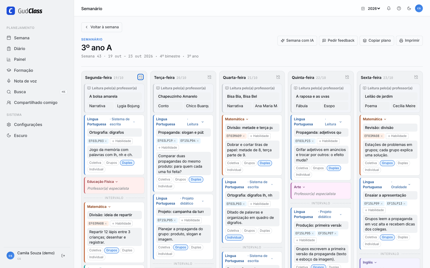Viewport: 430px width, 268px height.
Task: Open Inglês subject dropdown on Friday
Action: (x=370, y=262)
